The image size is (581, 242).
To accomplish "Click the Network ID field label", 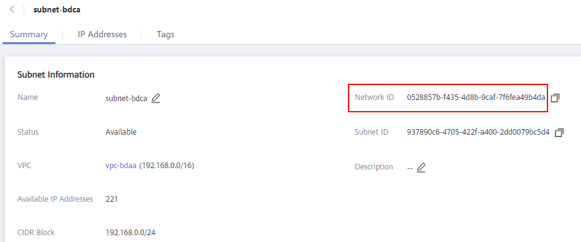I will (x=374, y=97).
